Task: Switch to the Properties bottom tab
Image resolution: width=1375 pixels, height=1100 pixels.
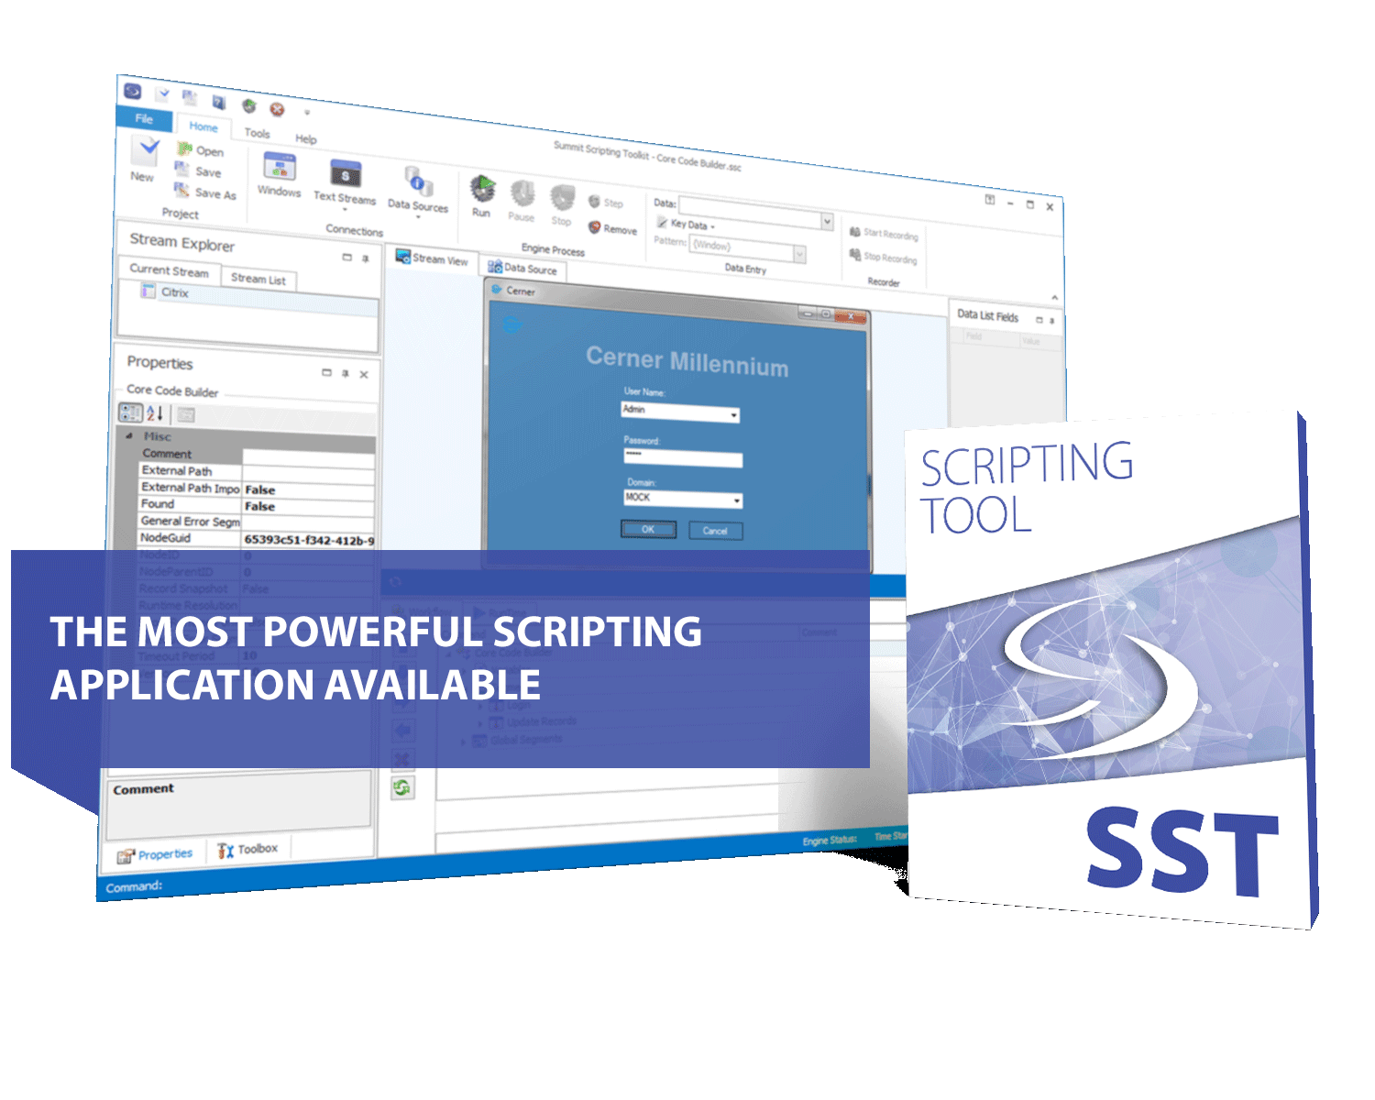Action: 155,854
